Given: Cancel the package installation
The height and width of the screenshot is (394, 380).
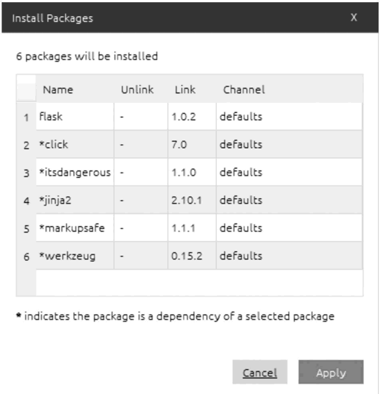Looking at the screenshot, I should (x=260, y=372).
